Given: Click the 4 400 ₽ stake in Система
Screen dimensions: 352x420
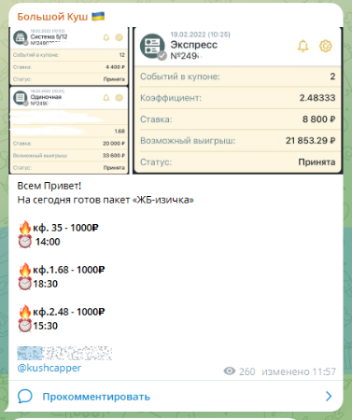Looking at the screenshot, I should (115, 67).
